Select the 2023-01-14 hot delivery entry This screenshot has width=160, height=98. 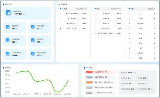click(x=100, y=82)
